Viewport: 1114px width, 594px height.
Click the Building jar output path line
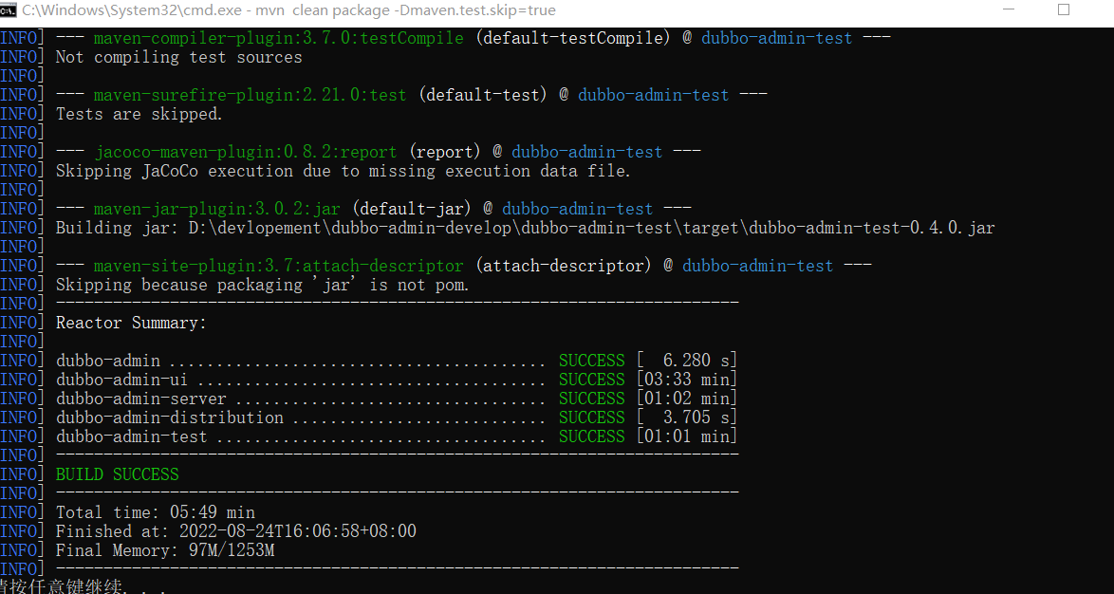(525, 228)
